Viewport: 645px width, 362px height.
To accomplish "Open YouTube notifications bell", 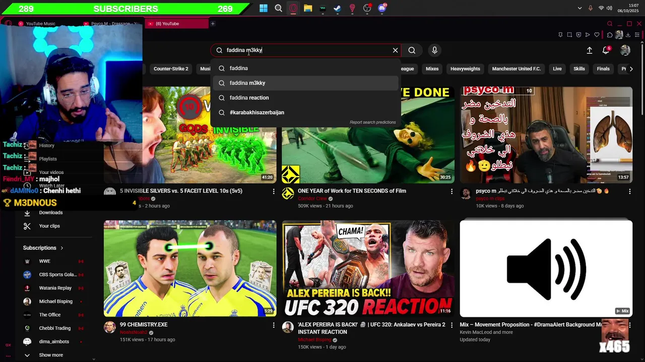I will 606,50.
